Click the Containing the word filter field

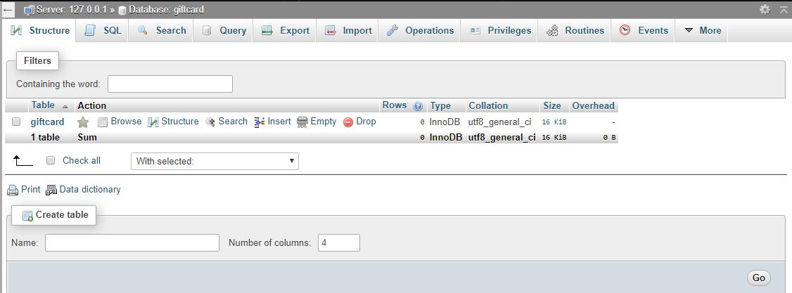coord(170,84)
